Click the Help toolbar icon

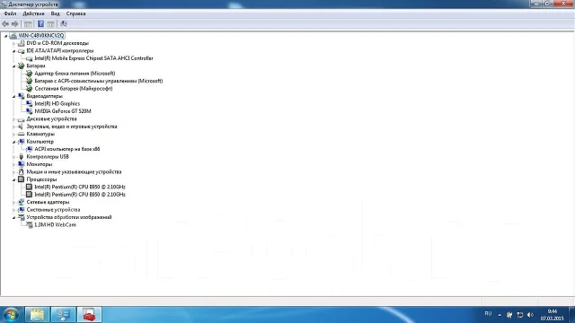[x=40, y=24]
